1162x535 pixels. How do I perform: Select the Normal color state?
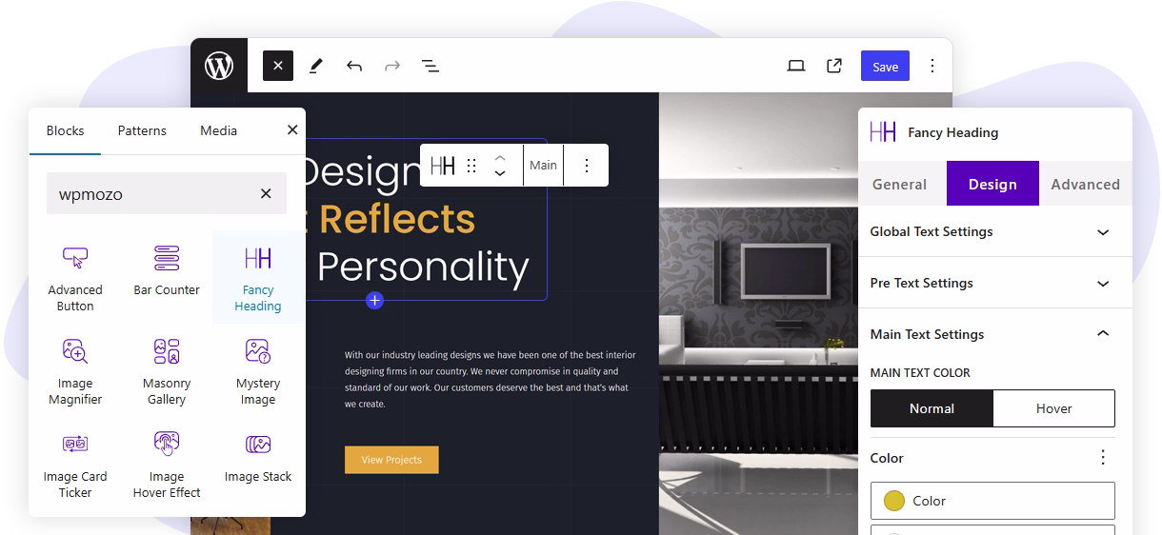932,408
